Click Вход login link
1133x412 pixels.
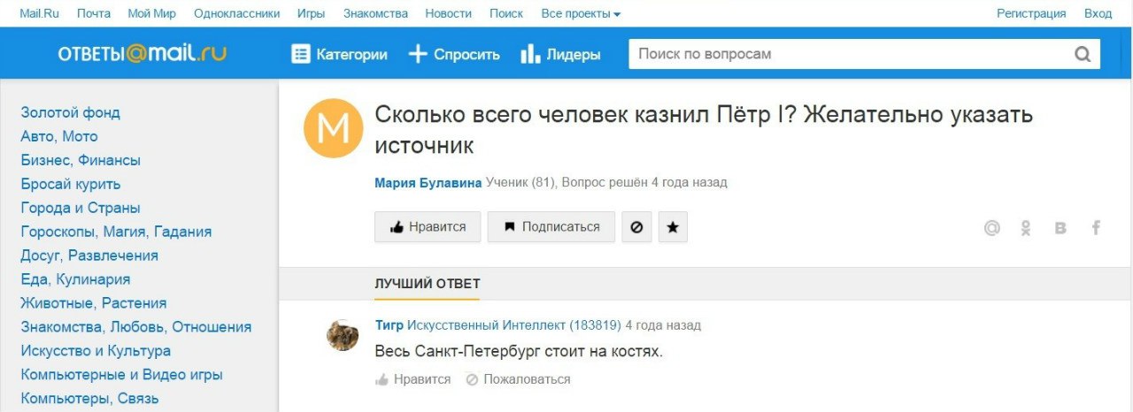pyautogui.click(x=1098, y=13)
